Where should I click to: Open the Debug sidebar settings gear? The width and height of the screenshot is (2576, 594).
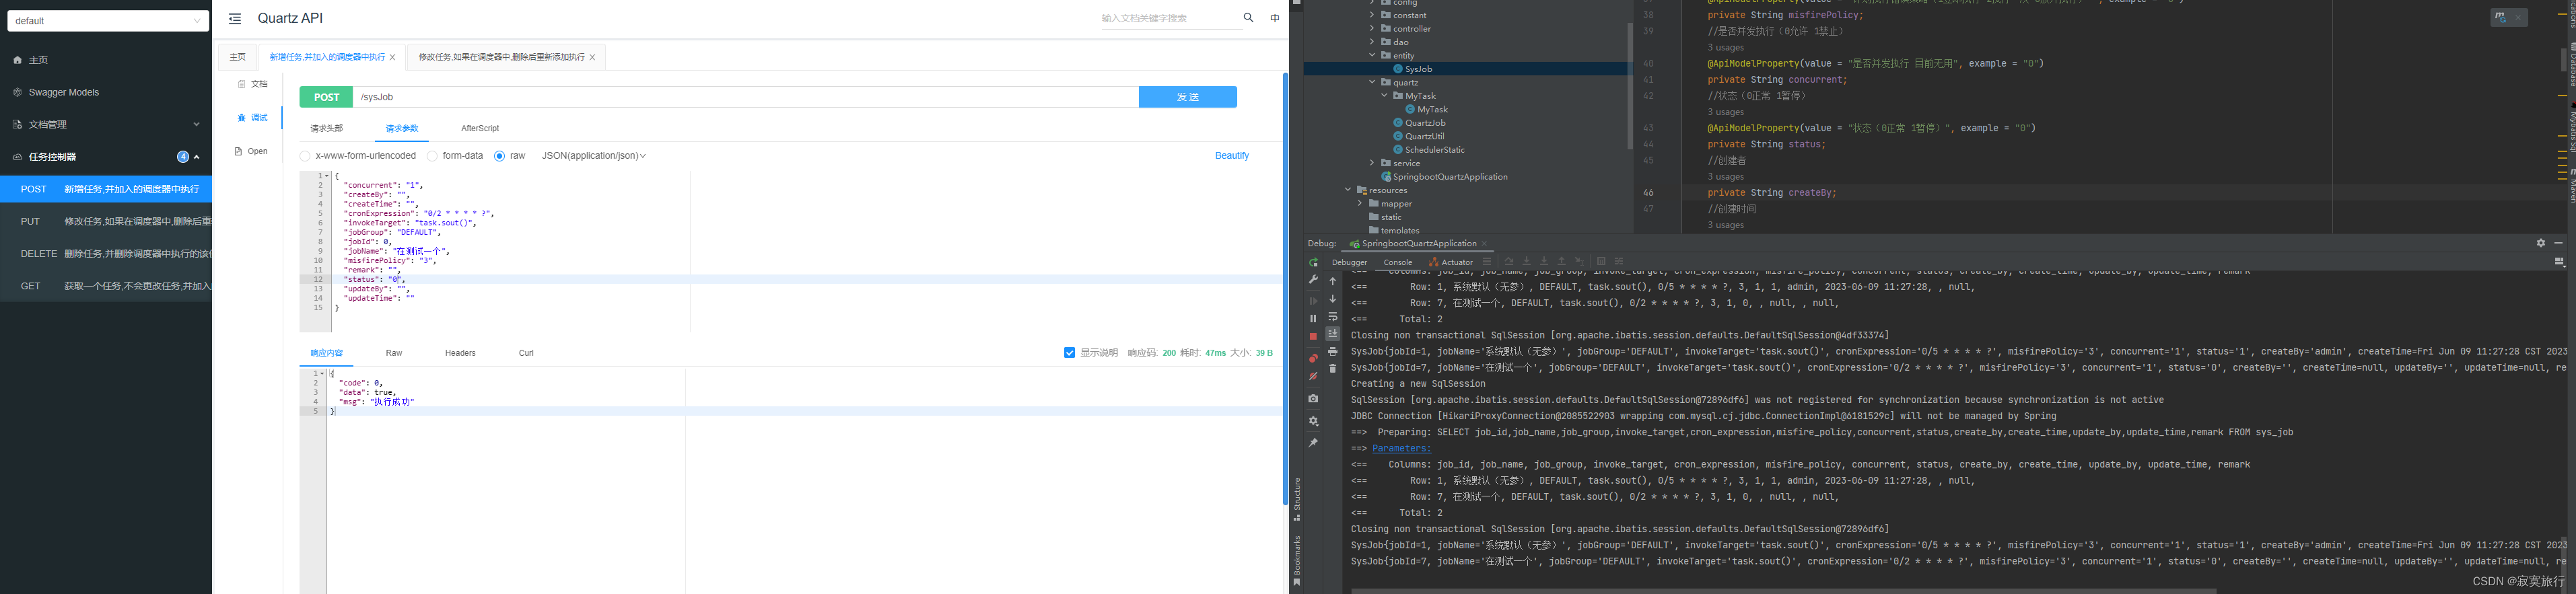[x=1313, y=421]
